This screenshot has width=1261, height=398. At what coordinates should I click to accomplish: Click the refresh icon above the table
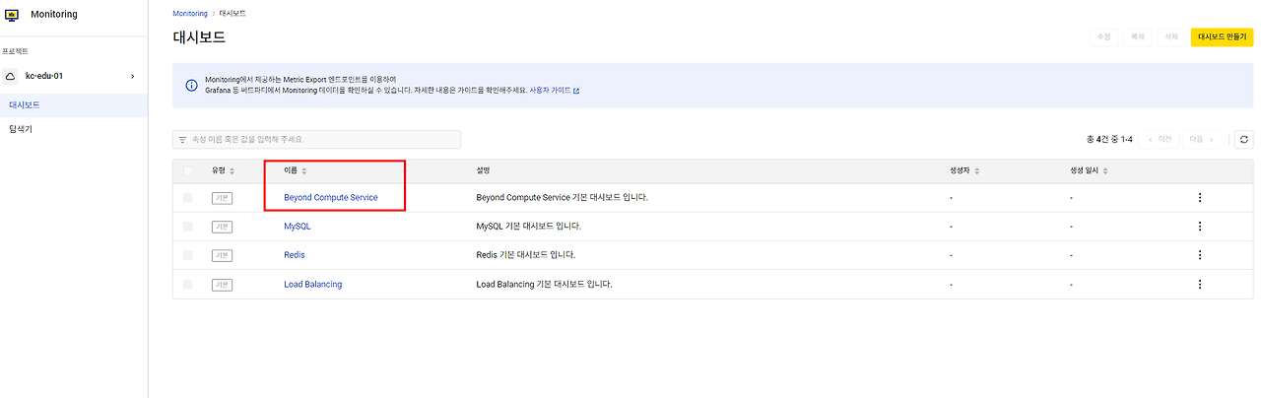pyautogui.click(x=1244, y=140)
